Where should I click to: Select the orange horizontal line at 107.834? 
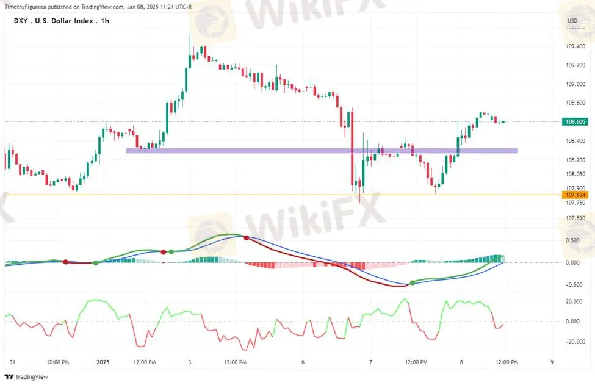[283, 195]
